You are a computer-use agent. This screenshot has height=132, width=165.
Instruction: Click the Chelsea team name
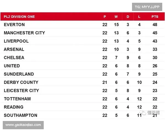(14, 57)
